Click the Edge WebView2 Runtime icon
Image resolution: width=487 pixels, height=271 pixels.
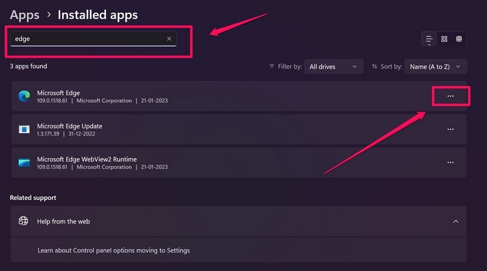coord(24,163)
